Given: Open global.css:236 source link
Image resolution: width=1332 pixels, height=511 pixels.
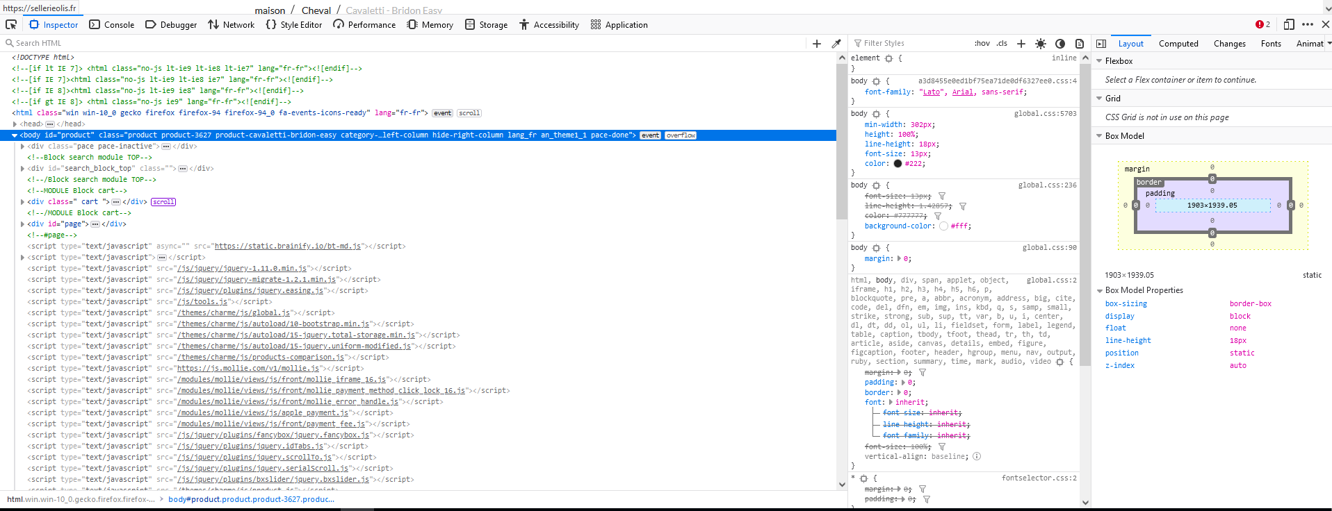Looking at the screenshot, I should click(1047, 185).
